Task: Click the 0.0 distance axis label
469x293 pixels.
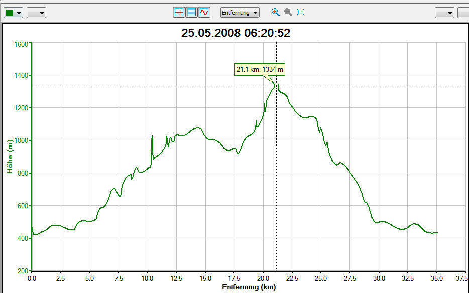Action: (x=32, y=278)
